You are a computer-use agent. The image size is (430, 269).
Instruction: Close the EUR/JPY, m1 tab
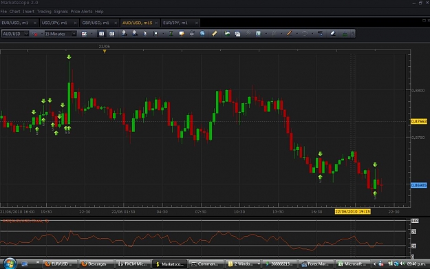click(x=196, y=23)
